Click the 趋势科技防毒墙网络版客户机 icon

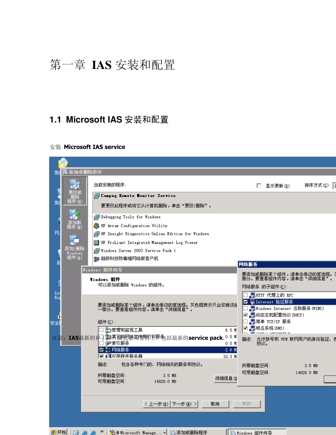click(97, 259)
